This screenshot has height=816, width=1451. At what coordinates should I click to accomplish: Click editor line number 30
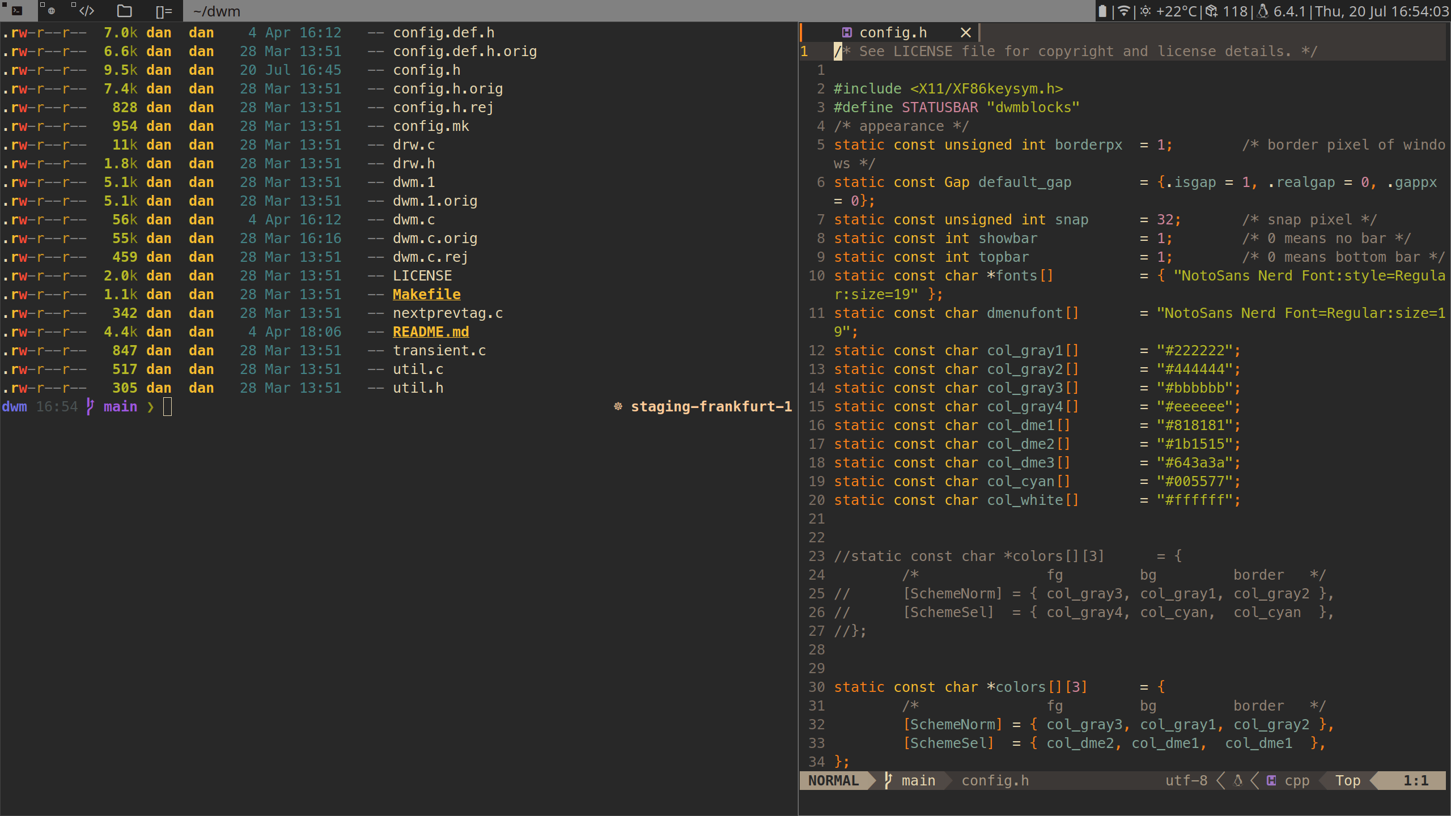[x=816, y=687]
